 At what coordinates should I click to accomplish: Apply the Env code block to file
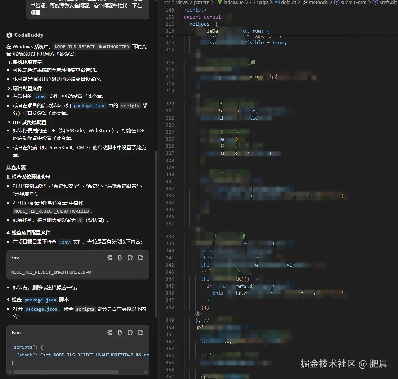tap(141, 258)
